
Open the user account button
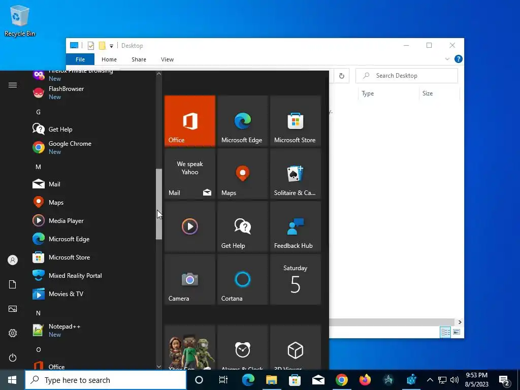[x=13, y=260]
